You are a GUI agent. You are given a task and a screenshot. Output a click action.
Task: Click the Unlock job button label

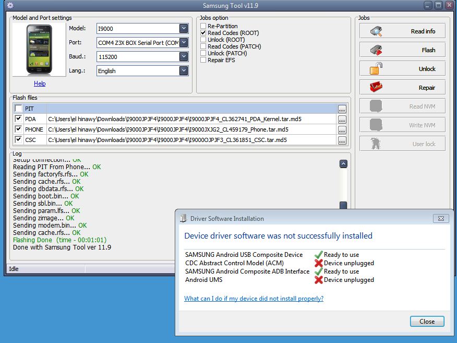click(427, 69)
